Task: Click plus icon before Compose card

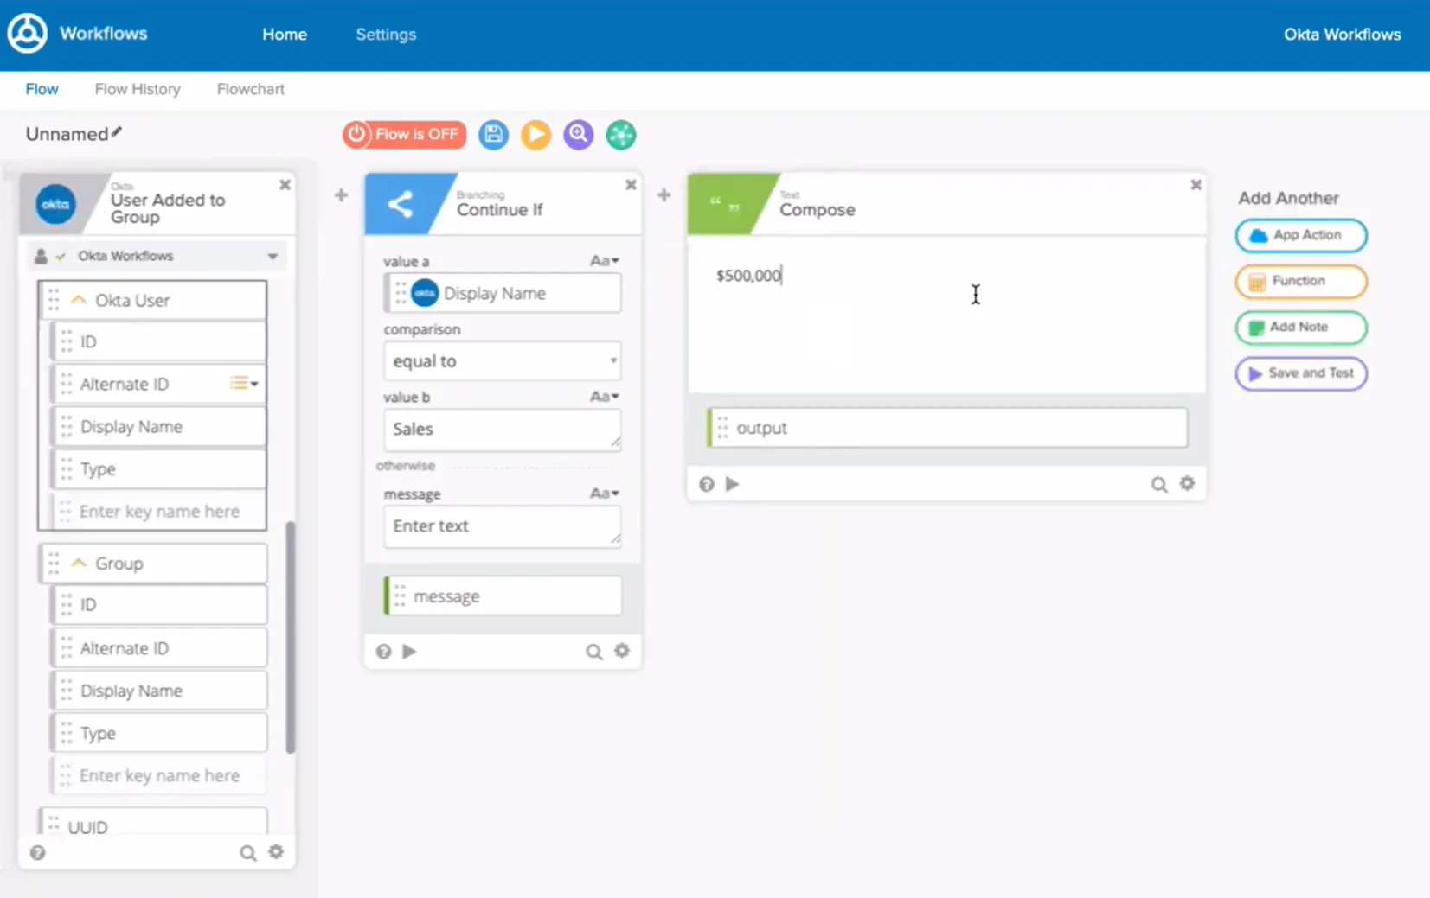Action: pos(664,195)
